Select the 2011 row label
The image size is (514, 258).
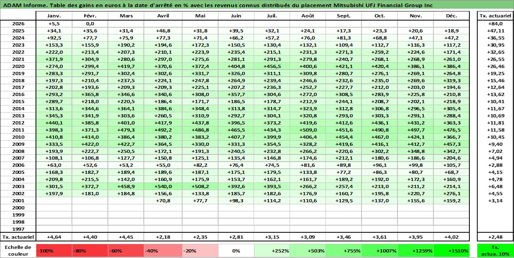[x=18, y=130]
